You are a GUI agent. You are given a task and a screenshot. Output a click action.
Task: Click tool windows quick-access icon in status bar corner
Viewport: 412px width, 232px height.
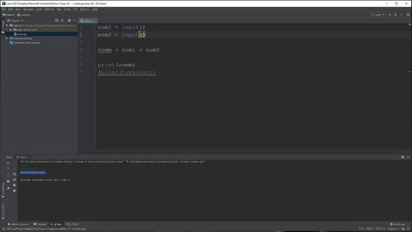coord(4,229)
